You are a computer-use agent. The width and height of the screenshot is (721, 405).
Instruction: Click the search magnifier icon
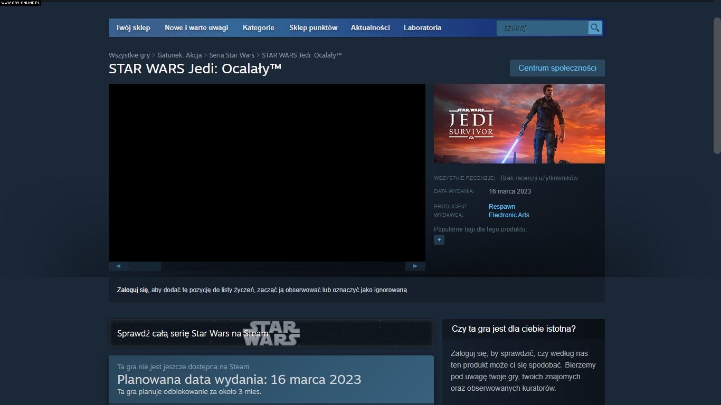click(595, 28)
